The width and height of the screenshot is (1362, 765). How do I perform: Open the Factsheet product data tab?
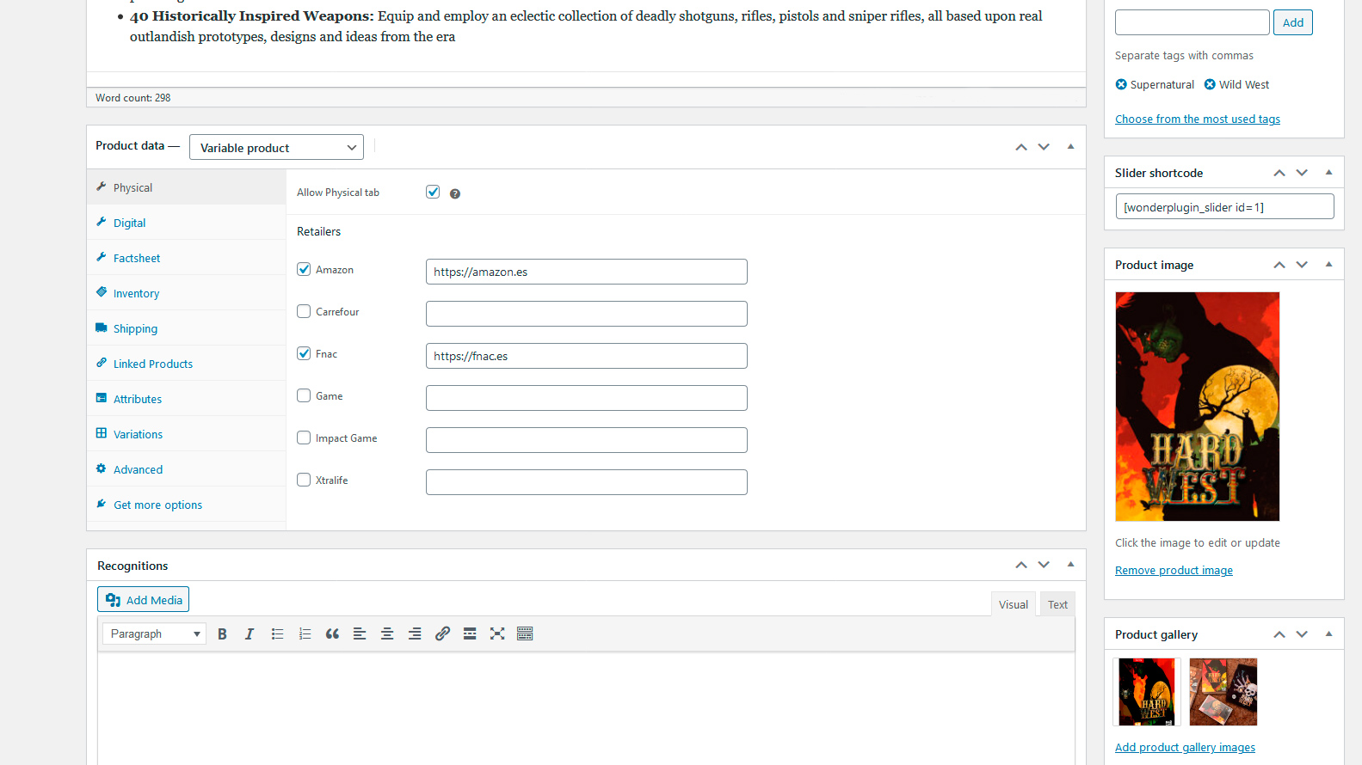[x=186, y=258]
